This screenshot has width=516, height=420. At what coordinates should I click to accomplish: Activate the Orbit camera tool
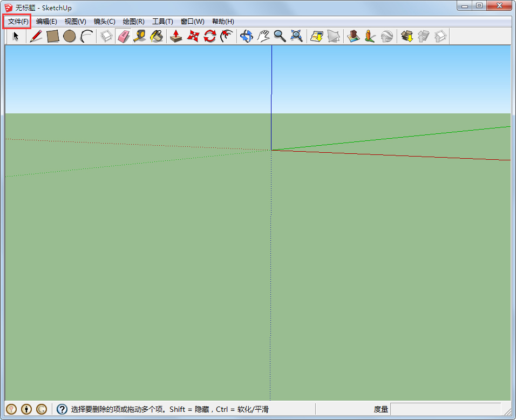tap(246, 36)
